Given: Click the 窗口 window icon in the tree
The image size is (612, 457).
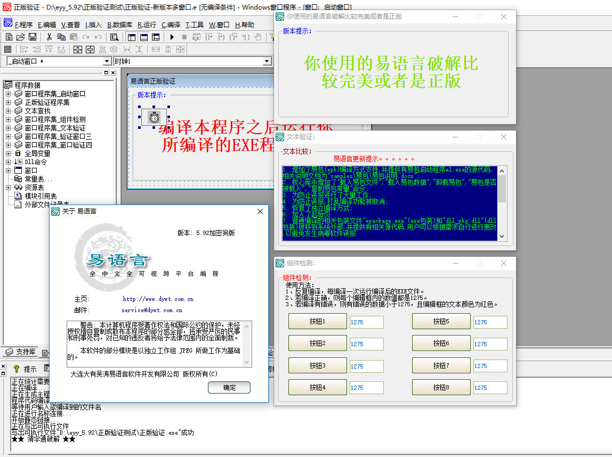Looking at the screenshot, I should click(18, 170).
